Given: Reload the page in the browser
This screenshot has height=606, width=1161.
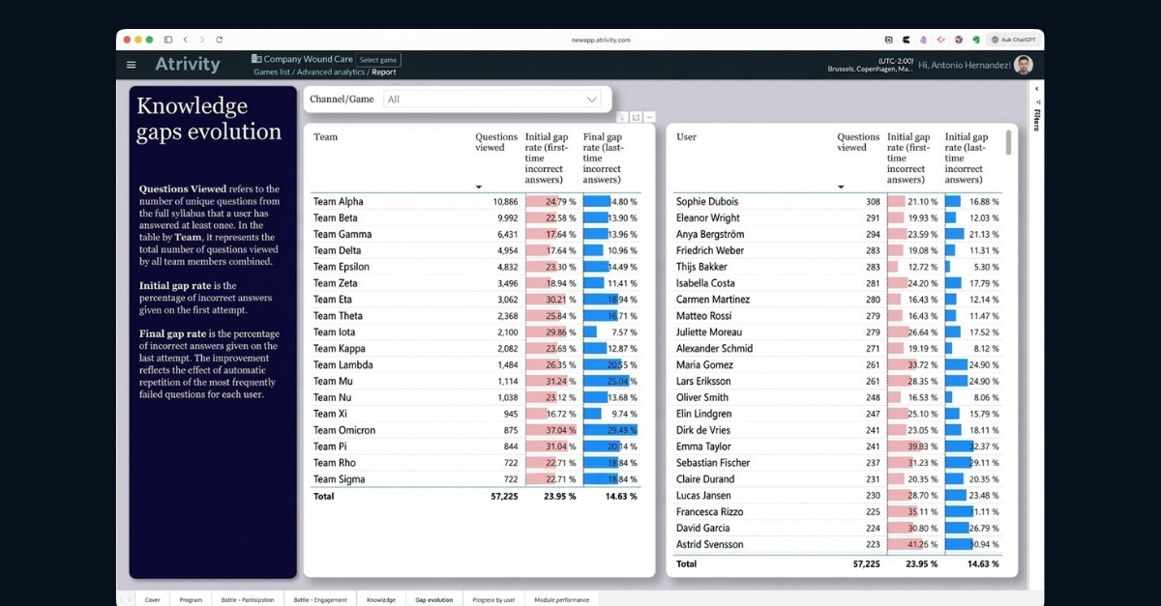Looking at the screenshot, I should [220, 40].
